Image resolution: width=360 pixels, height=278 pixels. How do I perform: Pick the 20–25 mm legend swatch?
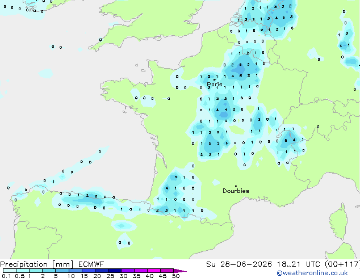click(x=101, y=271)
